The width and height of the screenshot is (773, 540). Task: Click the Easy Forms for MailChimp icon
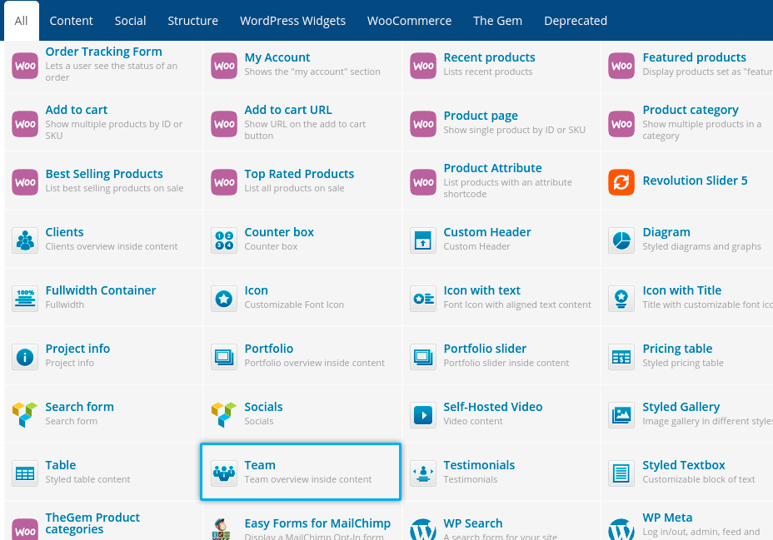[224, 529]
